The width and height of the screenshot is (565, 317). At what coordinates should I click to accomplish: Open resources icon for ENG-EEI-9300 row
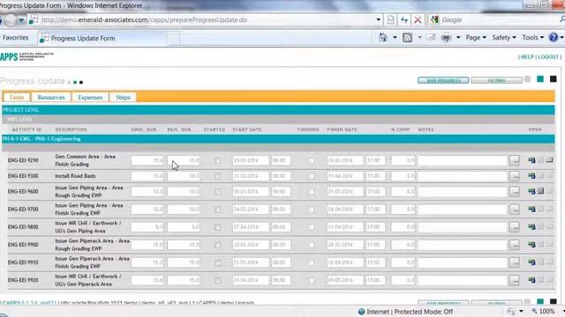tap(531, 176)
